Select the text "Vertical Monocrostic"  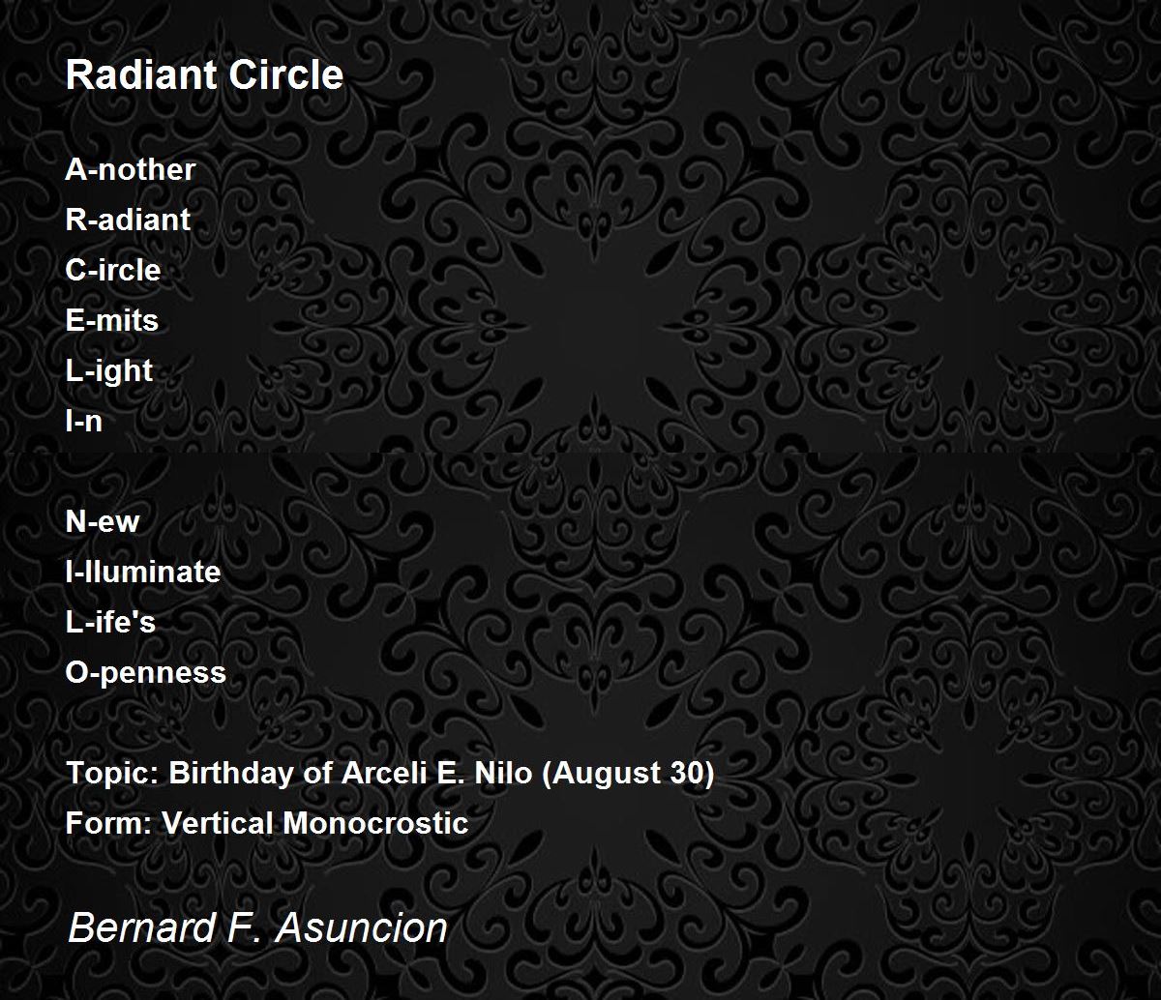[315, 823]
